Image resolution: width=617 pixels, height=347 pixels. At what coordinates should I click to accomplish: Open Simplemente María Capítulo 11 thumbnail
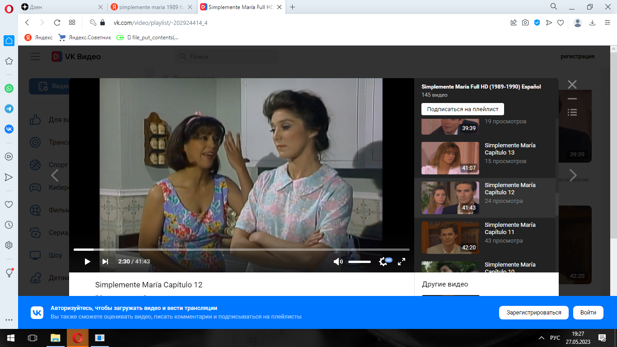tap(450, 238)
